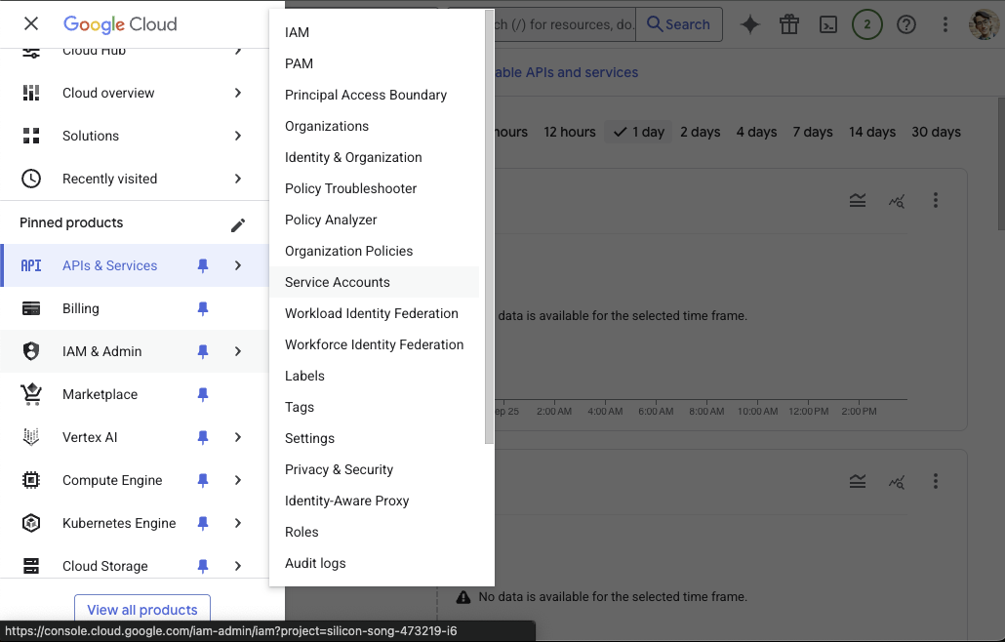The width and height of the screenshot is (1005, 642).
Task: Unpin Marketplace with its pin icon
Action: [x=203, y=394]
